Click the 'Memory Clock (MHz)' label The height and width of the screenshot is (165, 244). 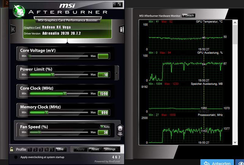[x=40, y=107]
